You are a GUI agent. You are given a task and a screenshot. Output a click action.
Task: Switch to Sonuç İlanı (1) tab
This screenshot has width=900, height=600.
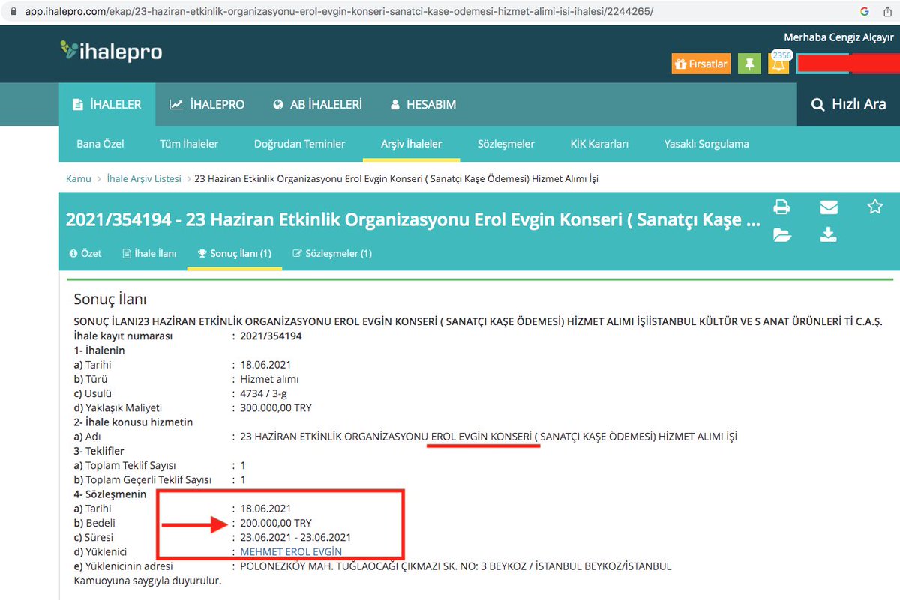click(x=235, y=254)
